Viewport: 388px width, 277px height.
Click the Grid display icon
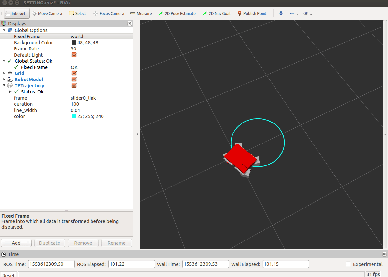pyautogui.click(x=10, y=73)
